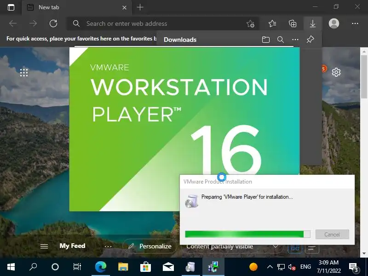Open Edge Settings and more menu
Screen dimensions: 368x276
point(355,23)
